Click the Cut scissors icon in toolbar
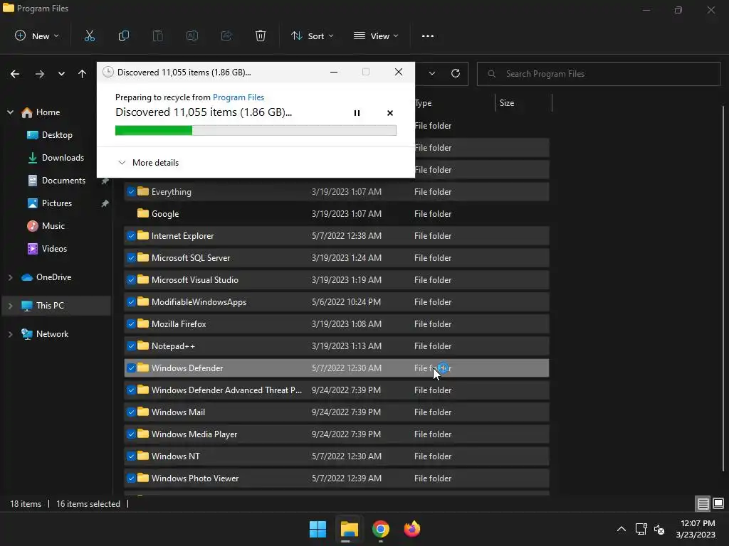 pos(89,36)
